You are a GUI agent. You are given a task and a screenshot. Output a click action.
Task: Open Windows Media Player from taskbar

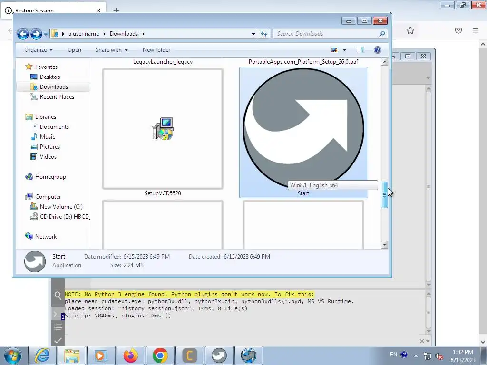click(x=101, y=355)
